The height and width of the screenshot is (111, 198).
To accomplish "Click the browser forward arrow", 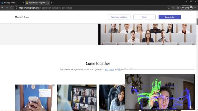I will [7, 8].
